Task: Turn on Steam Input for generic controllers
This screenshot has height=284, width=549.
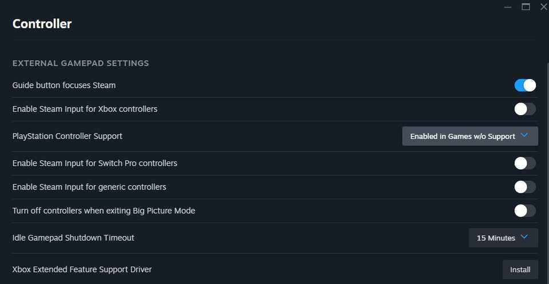Action: tap(525, 187)
